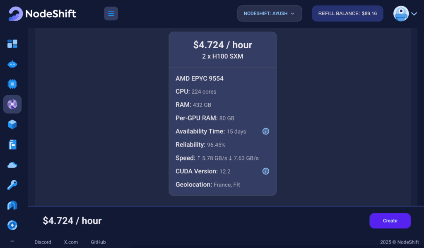Expand the account menu chevron next to avatar
424x248 pixels.
tap(414, 14)
